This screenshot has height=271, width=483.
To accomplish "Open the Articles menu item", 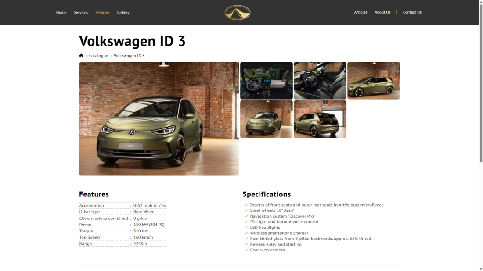I will 360,12.
